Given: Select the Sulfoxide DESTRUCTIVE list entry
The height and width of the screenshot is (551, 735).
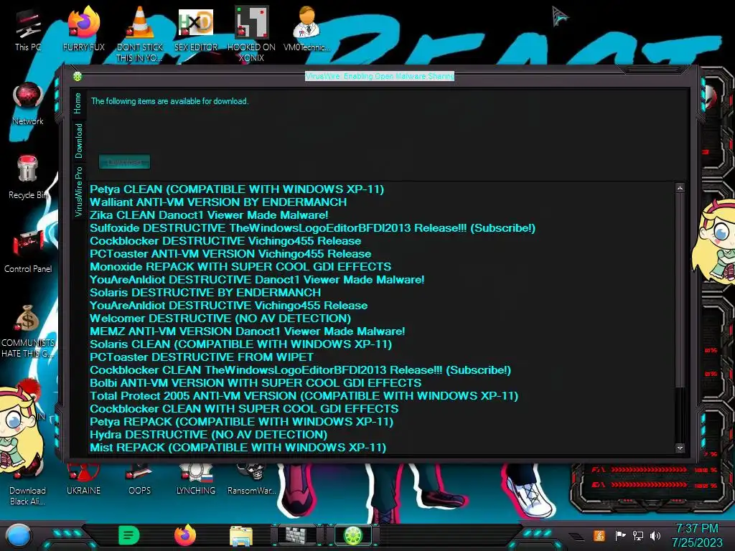Looking at the screenshot, I should (312, 228).
